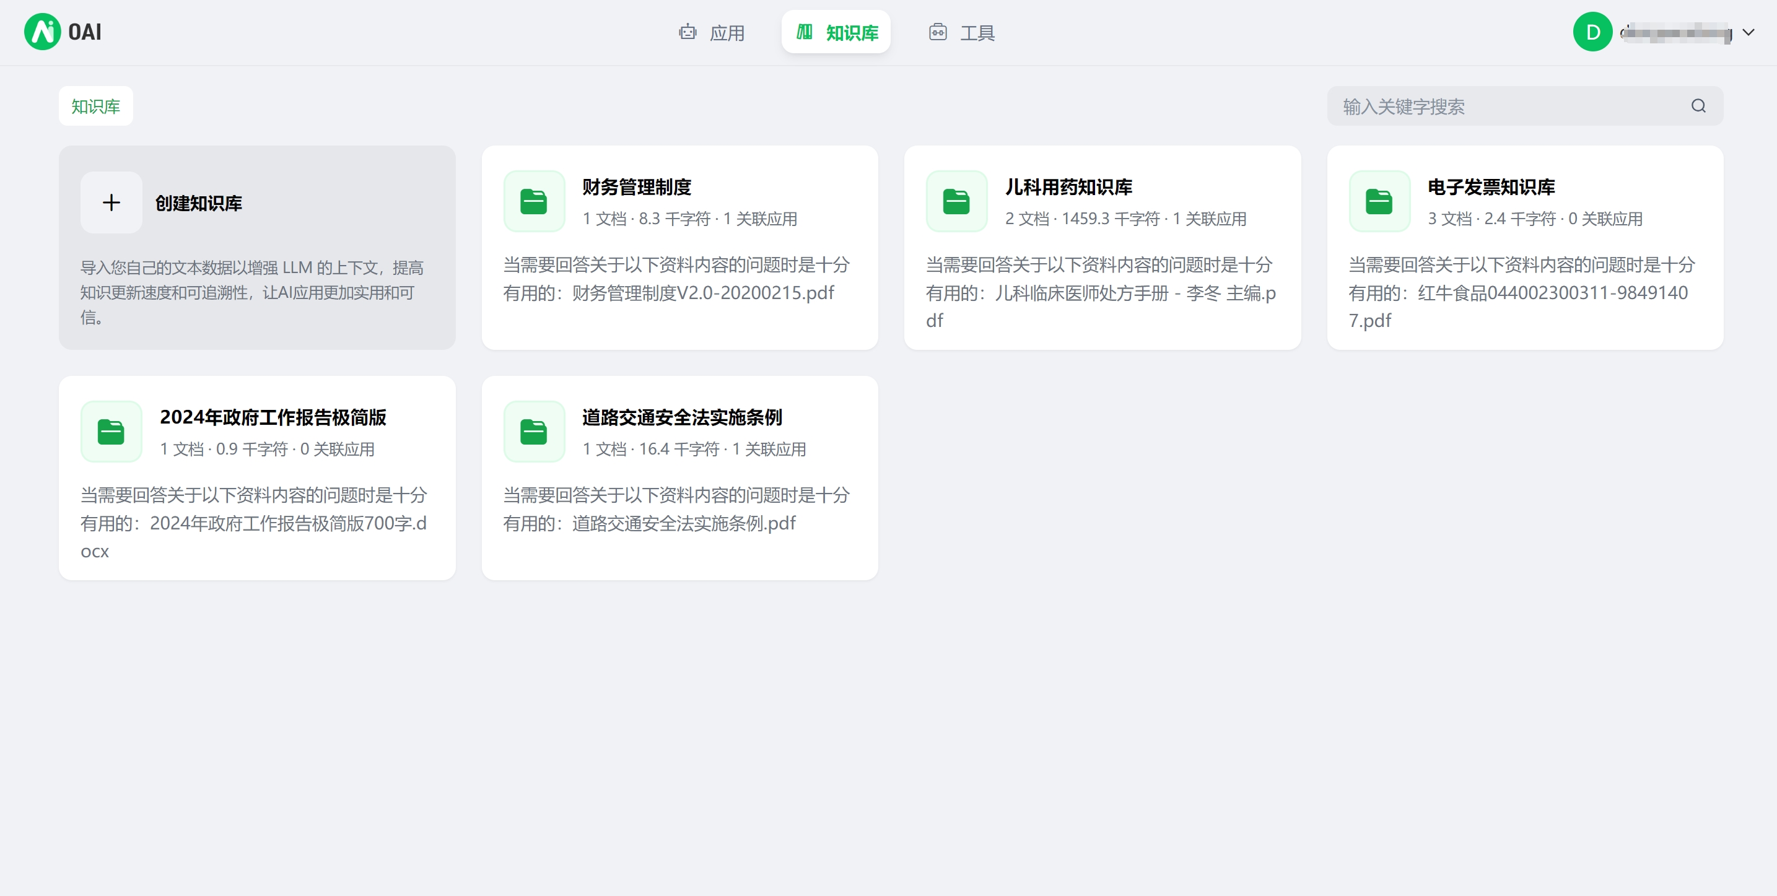
Task: Click the description mentioning 道路交通安全法实施条例.pdf
Action: click(677, 509)
